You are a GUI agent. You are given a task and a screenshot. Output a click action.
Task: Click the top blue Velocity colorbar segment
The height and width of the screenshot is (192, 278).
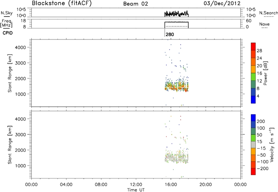[x=253, y=118]
